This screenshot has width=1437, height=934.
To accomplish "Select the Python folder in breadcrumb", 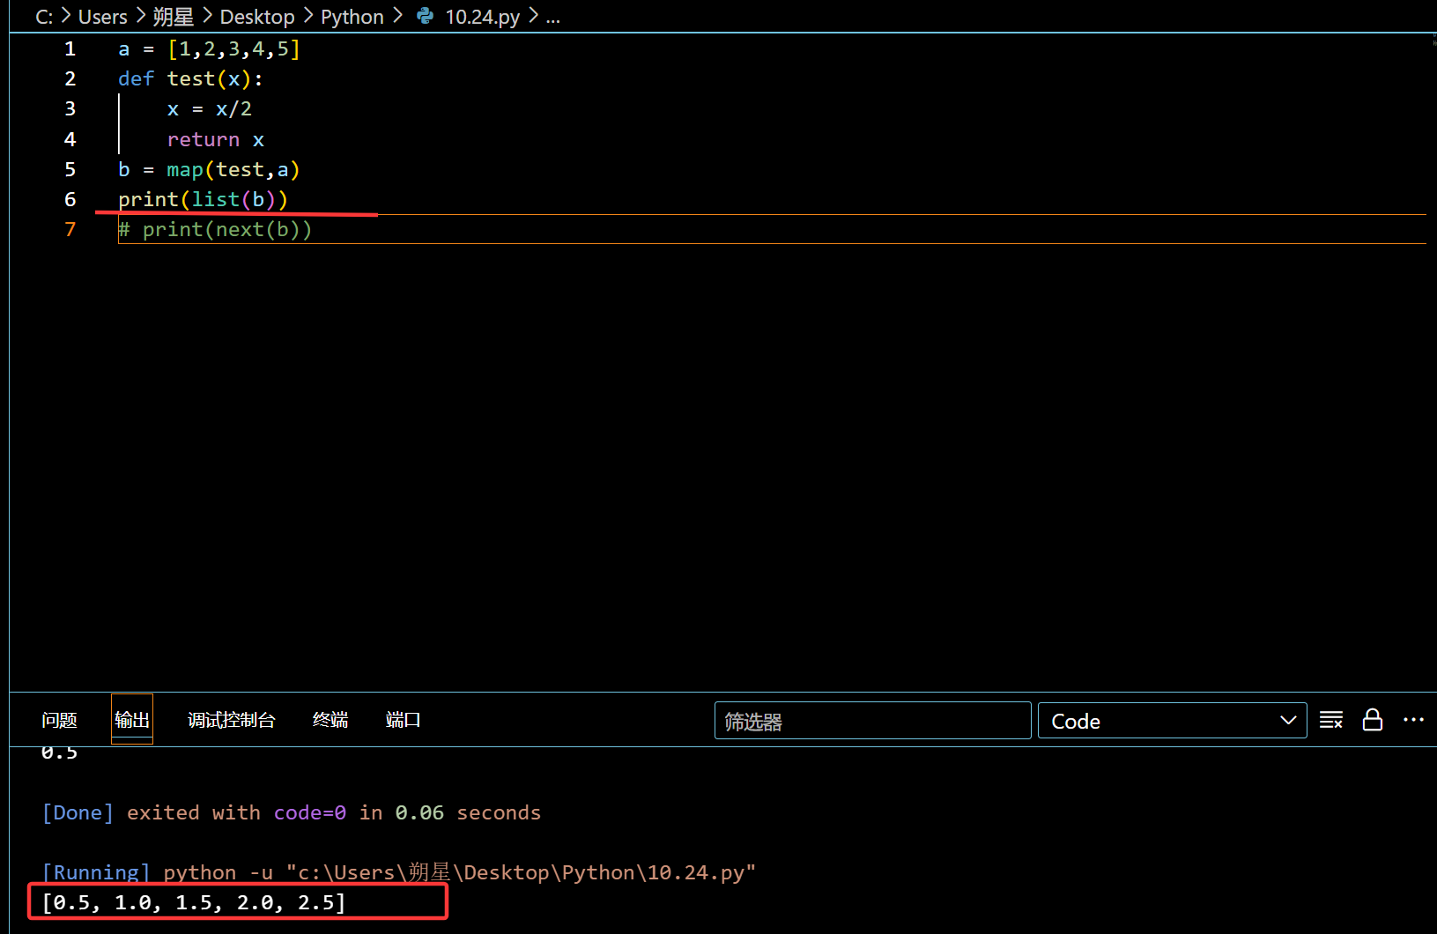I will coord(352,17).
